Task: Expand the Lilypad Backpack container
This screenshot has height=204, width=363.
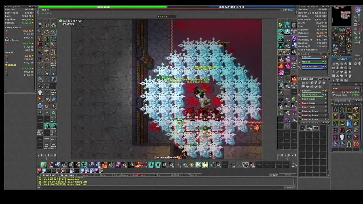Action: [x=359, y=101]
